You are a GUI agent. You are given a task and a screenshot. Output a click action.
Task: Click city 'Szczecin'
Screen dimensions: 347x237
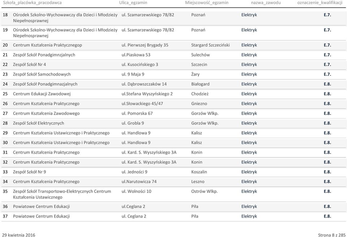(x=199, y=65)
